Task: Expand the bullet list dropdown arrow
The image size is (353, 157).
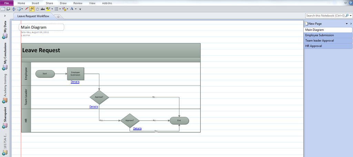Action: pyautogui.click(x=60, y=9)
